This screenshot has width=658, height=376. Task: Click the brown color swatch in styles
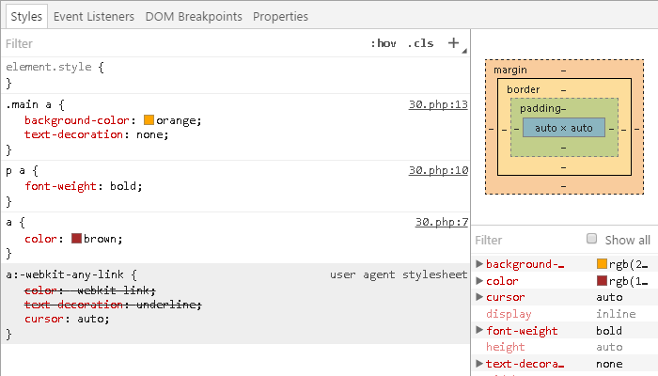[x=77, y=239]
